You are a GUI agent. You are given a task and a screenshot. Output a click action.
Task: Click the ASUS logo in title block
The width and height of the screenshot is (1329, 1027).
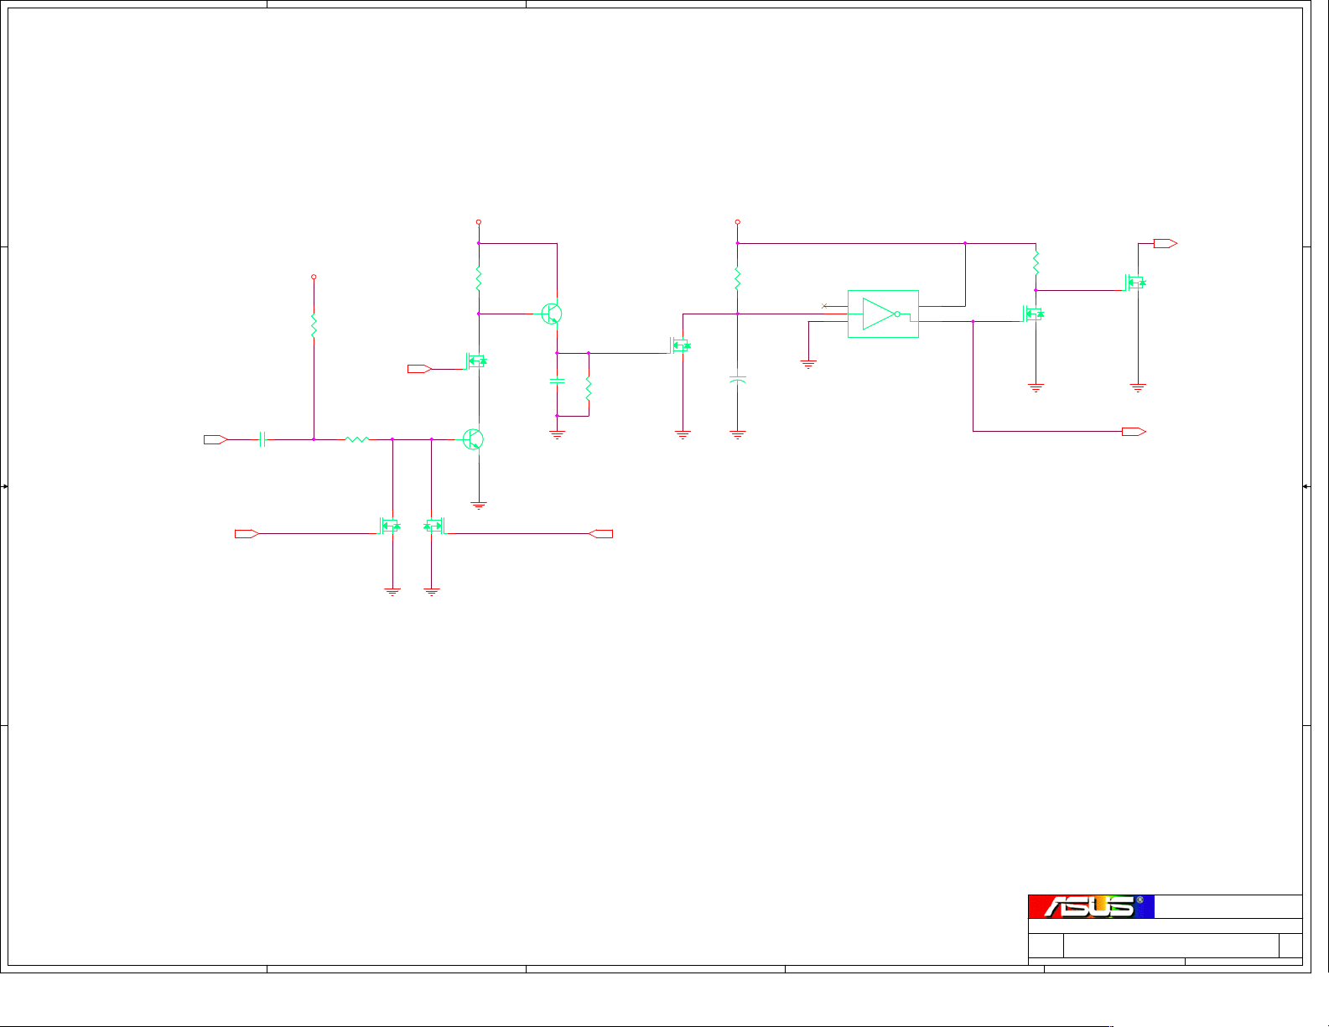(1091, 906)
